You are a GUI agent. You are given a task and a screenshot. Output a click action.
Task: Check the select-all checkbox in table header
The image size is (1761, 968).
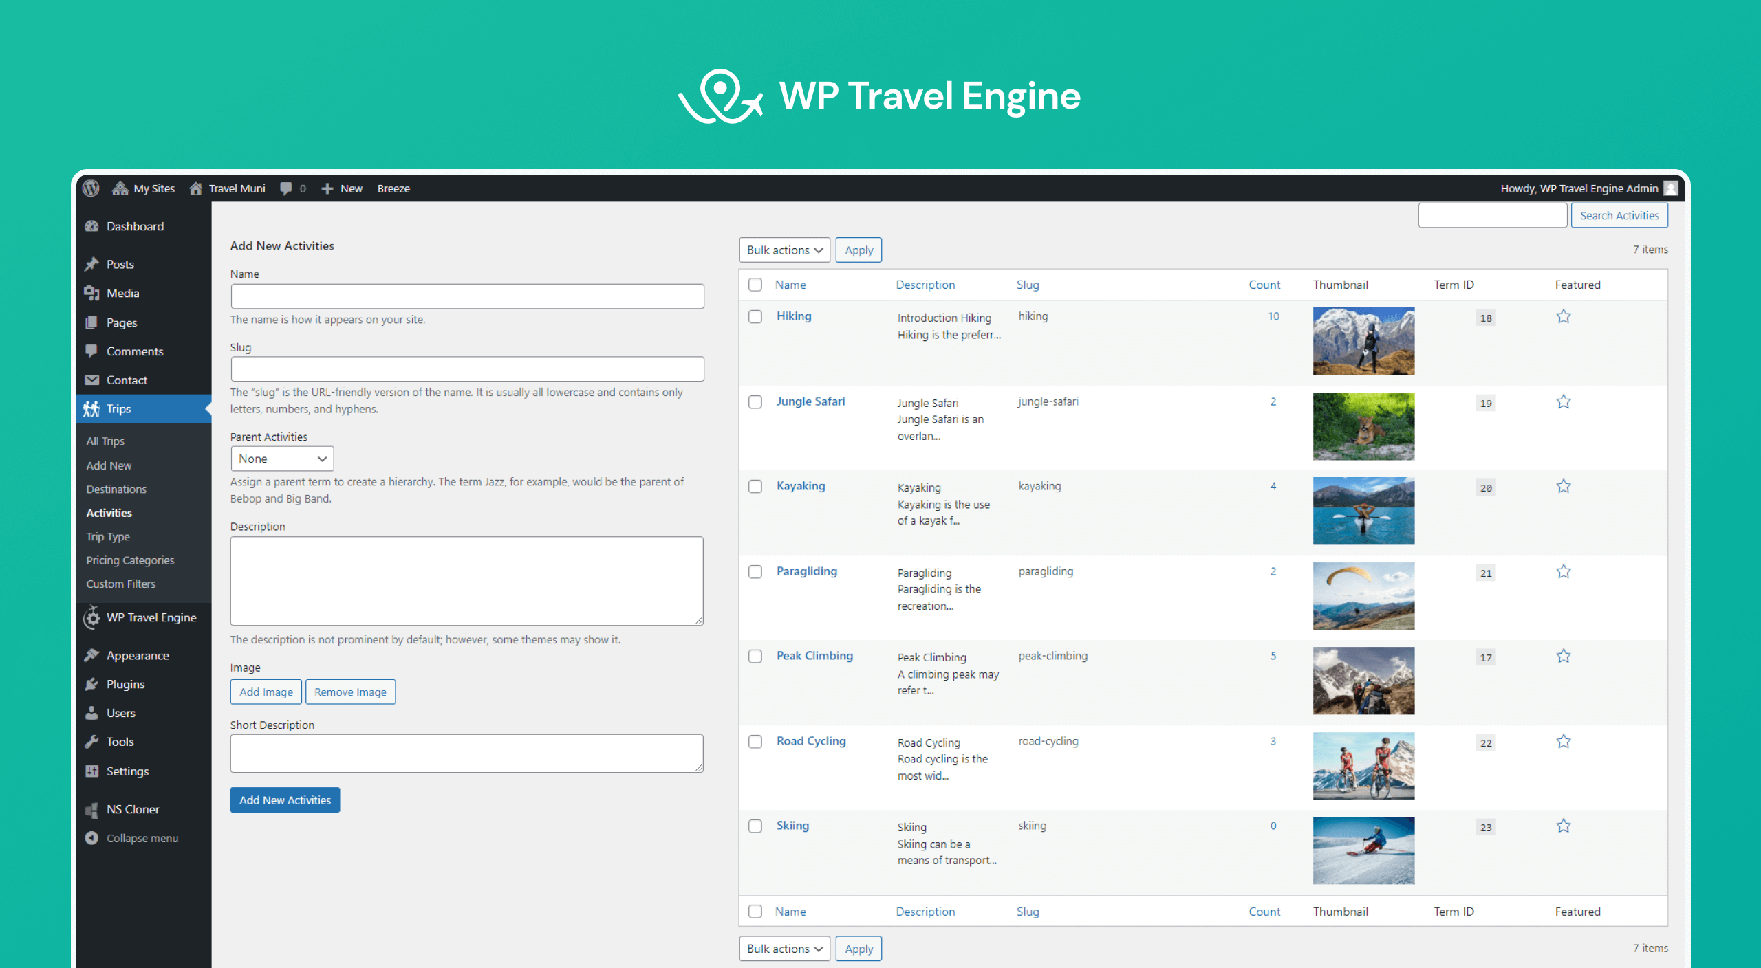755,285
